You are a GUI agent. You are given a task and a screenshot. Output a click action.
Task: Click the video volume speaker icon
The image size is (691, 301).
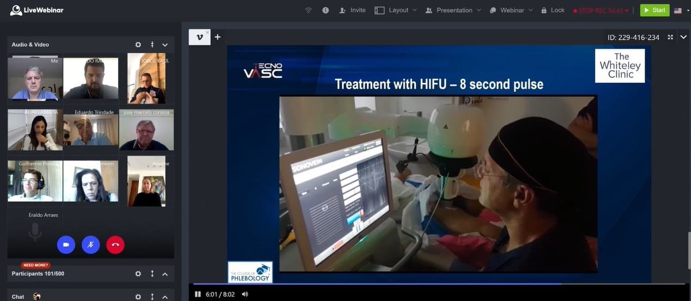(245, 294)
